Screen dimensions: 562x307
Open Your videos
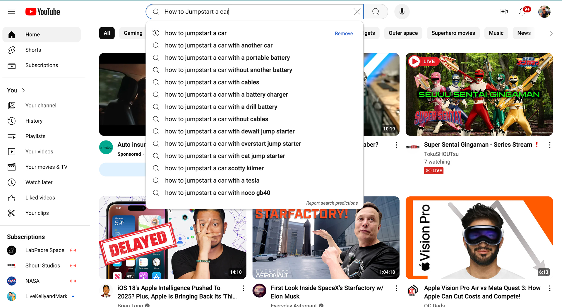42,152
